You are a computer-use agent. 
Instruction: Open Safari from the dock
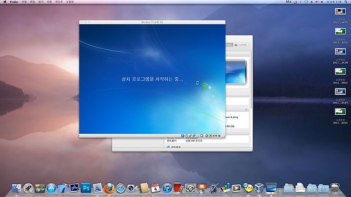[x=121, y=188]
